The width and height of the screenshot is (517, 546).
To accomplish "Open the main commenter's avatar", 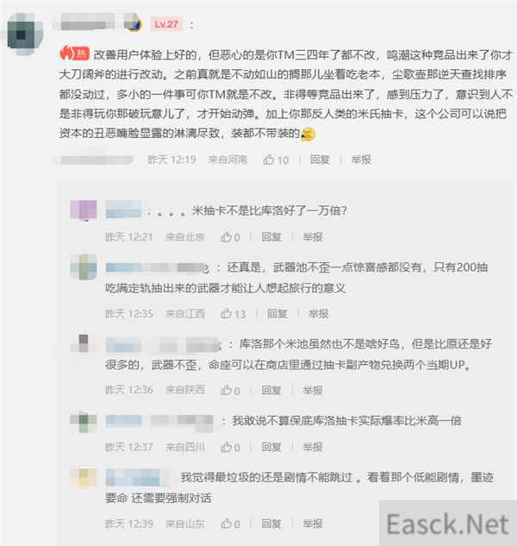I will [25, 35].
